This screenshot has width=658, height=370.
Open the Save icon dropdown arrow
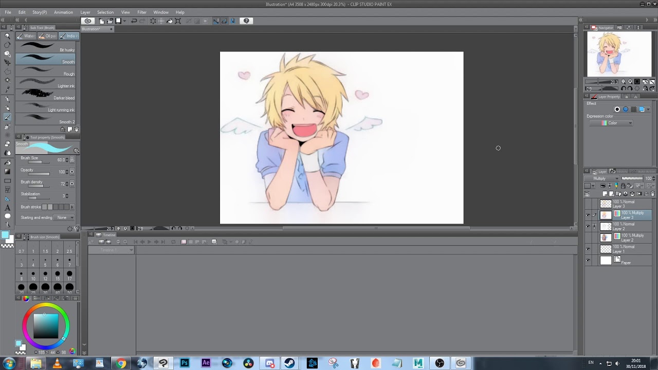[124, 21]
